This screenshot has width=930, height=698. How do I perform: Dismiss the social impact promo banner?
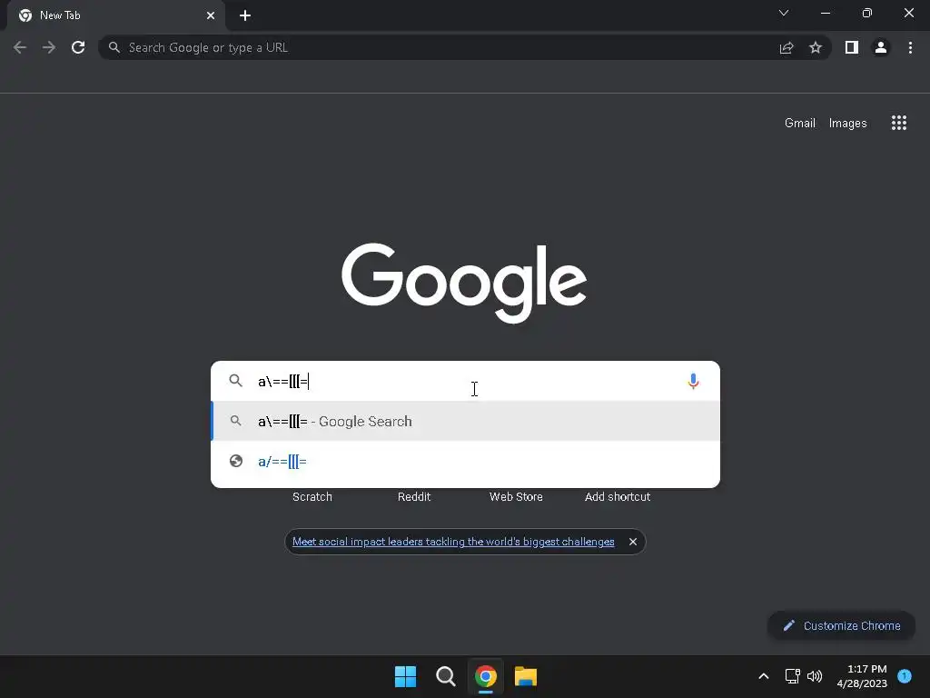click(633, 542)
